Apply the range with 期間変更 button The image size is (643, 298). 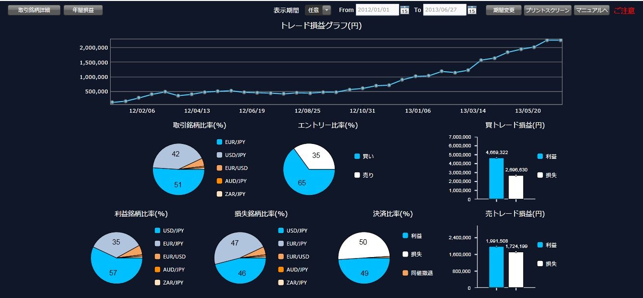(x=504, y=10)
